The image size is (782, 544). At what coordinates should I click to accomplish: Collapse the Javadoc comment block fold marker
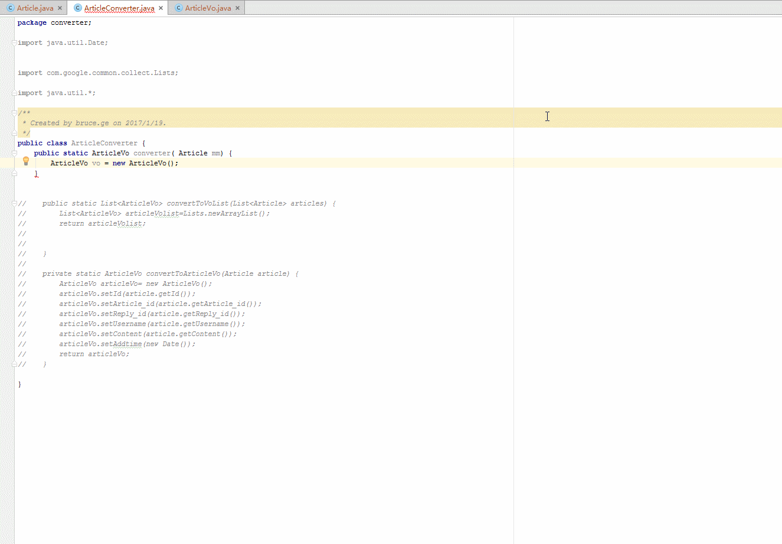[x=13, y=112]
